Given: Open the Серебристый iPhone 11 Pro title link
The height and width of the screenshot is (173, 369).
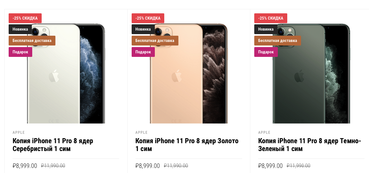Looking at the screenshot, I should 53,145.
